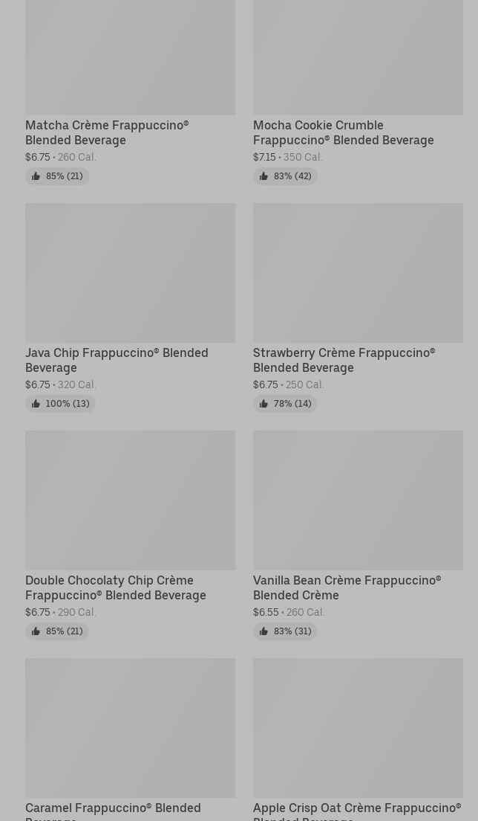Screen dimensions: 478x821
Task: Open Apple Crisp Oat Crème Frappuccino
Action: click(356, 809)
